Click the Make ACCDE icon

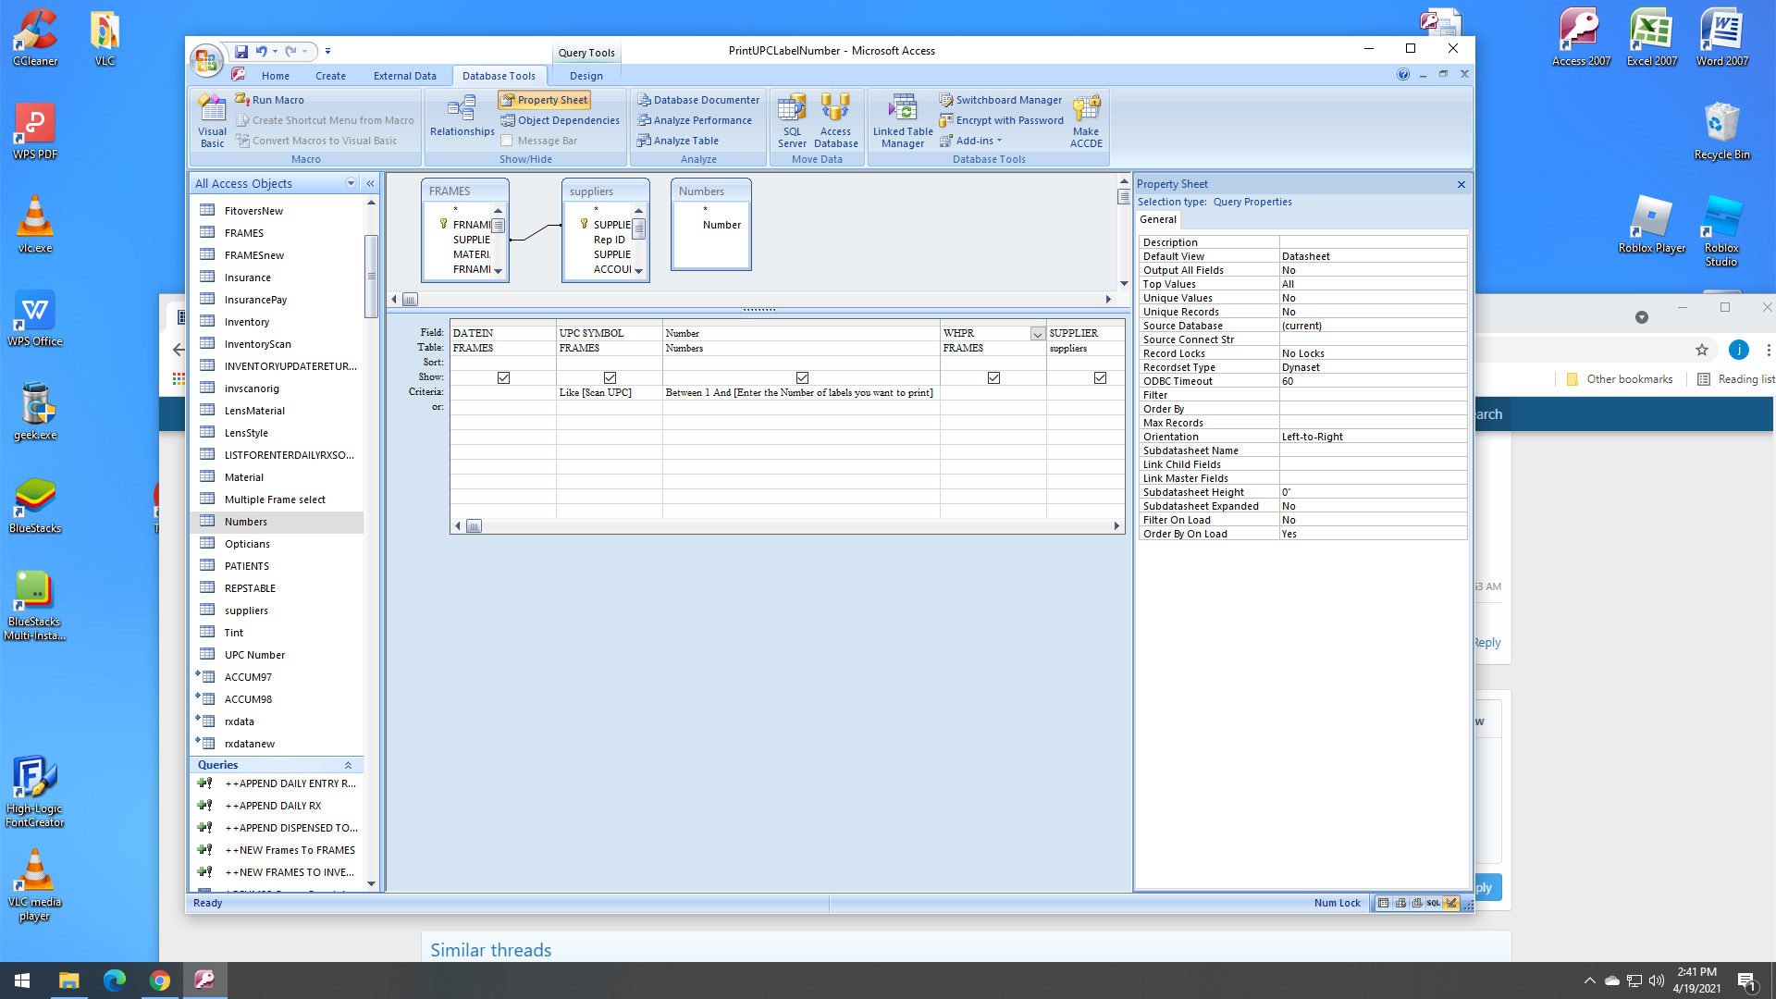[1086, 120]
